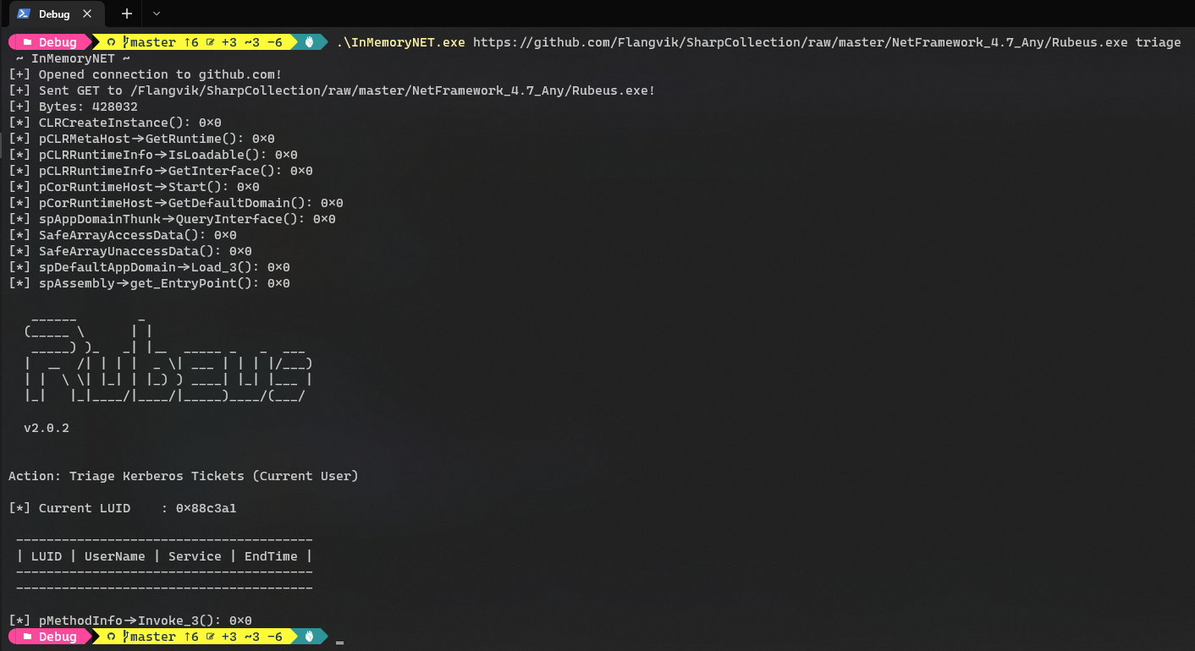Click the 'Bytes: 428032' line

pos(73,107)
